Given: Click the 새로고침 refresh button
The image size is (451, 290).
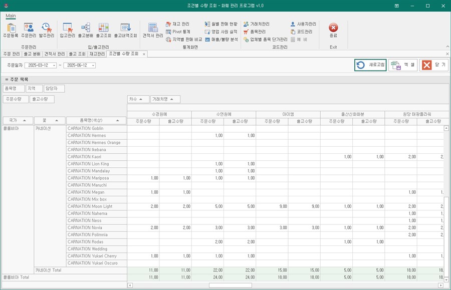Looking at the screenshot, I should [x=370, y=65].
